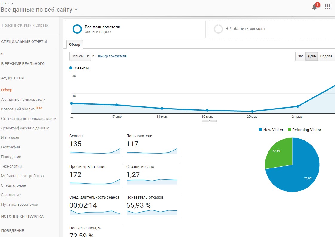Click the report search input field
This screenshot has height=237, width=335.
pos(25,25)
